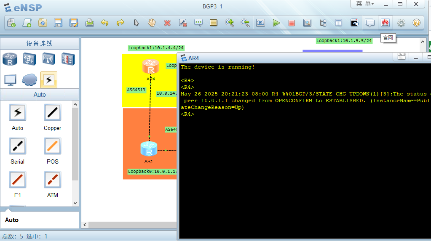Viewport: 431px width, 241px height.
Task: Select the hand pan tool
Action: 152,23
